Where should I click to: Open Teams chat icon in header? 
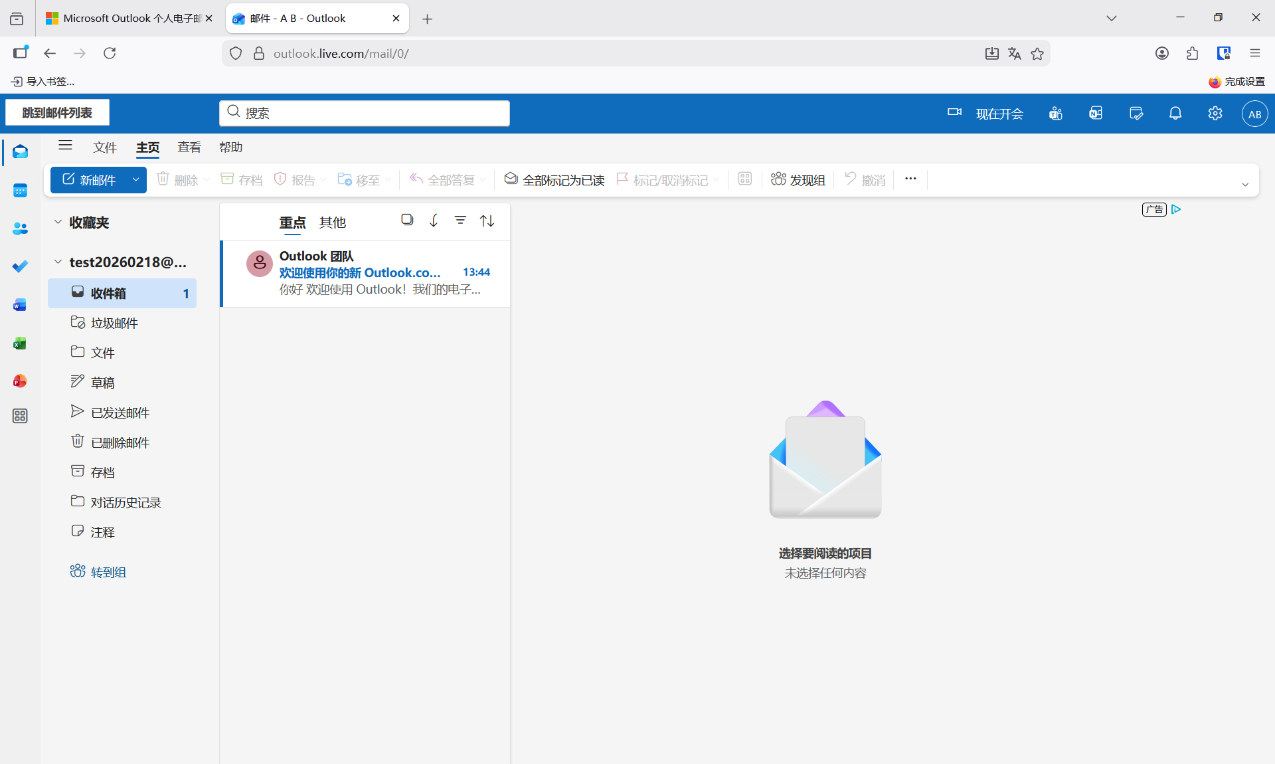pyautogui.click(x=1056, y=114)
